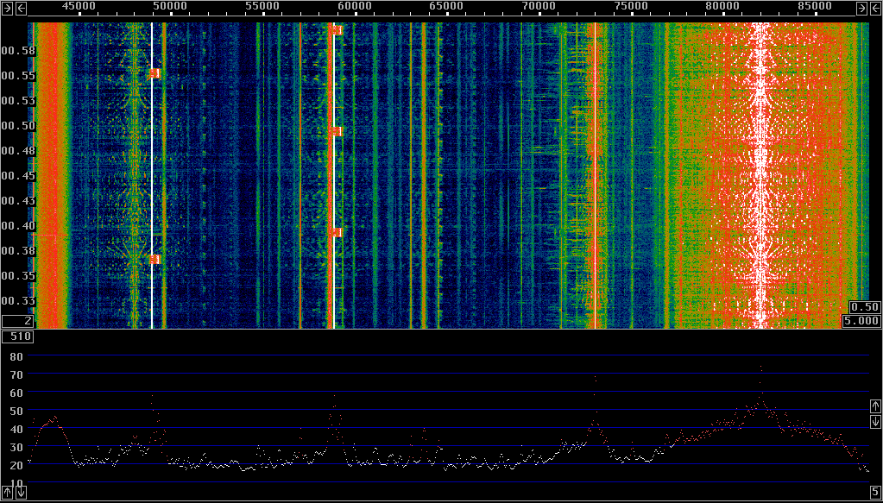
Task: Click down arrow at right edge of spectrum
Action: pyautogui.click(x=875, y=421)
